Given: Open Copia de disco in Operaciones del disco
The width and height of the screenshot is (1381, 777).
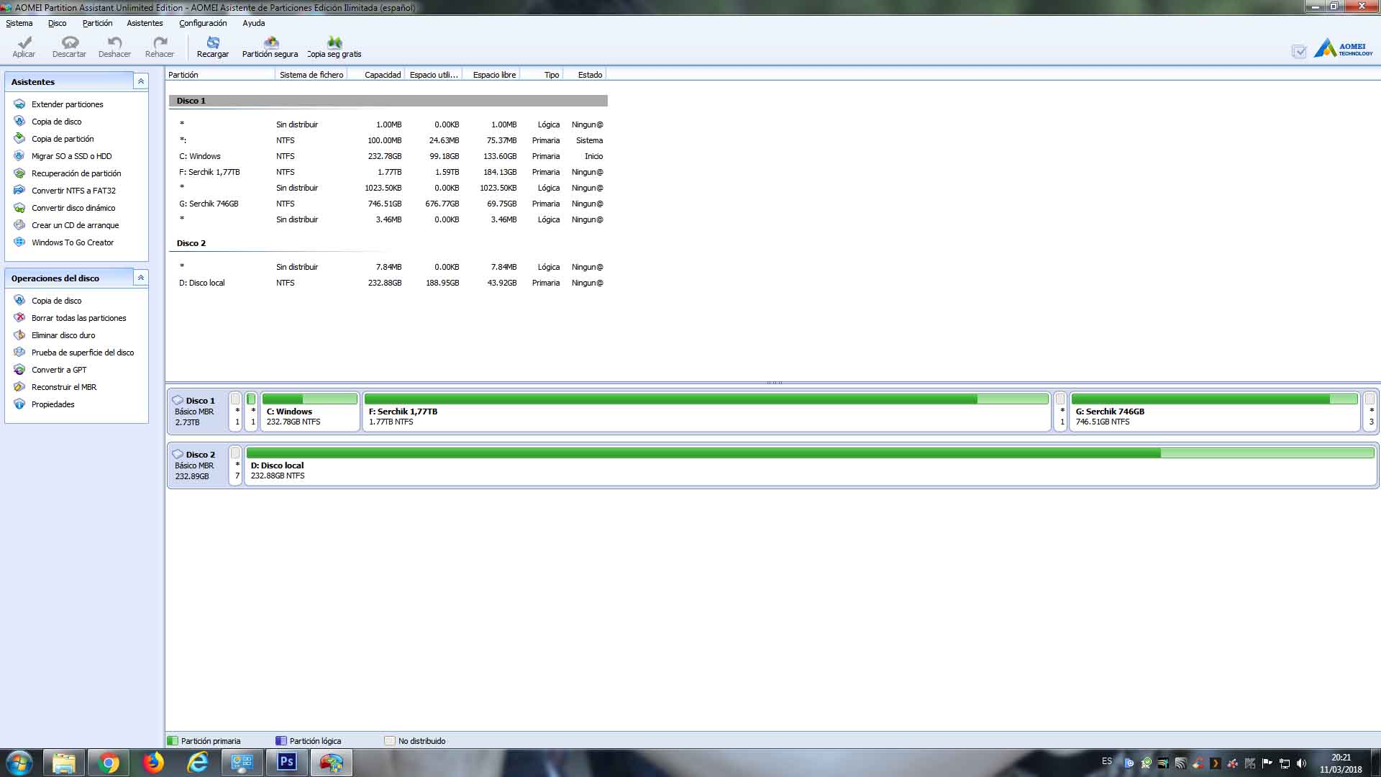Looking at the screenshot, I should [x=56, y=301].
